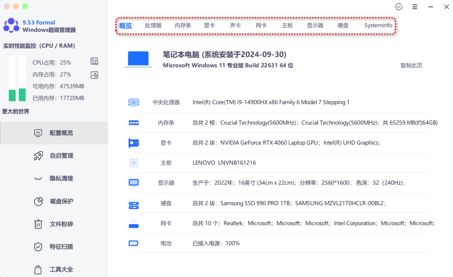This screenshot has width=453, height=277.
Task: Click the NVIDIA GeForce RTX 4060 text
Action: [x=286, y=143]
